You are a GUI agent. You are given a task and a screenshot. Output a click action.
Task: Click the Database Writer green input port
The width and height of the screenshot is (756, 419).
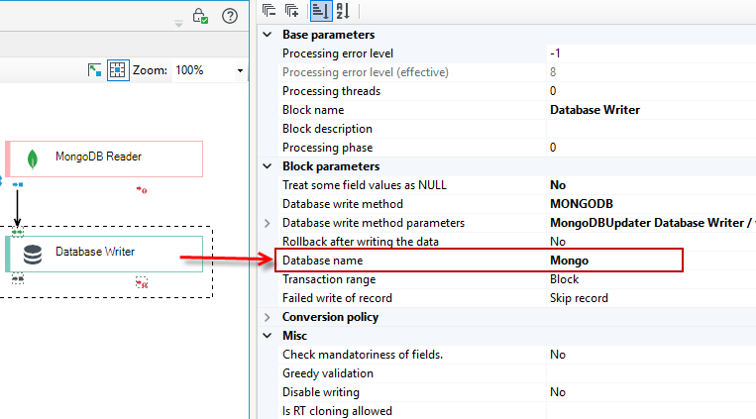pos(18,233)
